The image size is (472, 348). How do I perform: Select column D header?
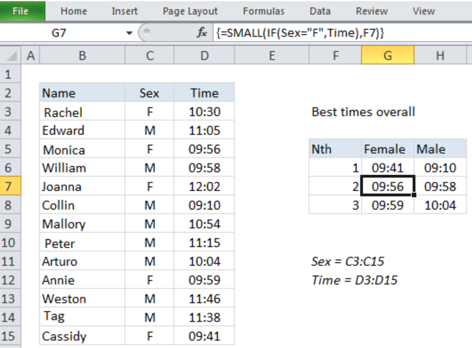pos(204,55)
